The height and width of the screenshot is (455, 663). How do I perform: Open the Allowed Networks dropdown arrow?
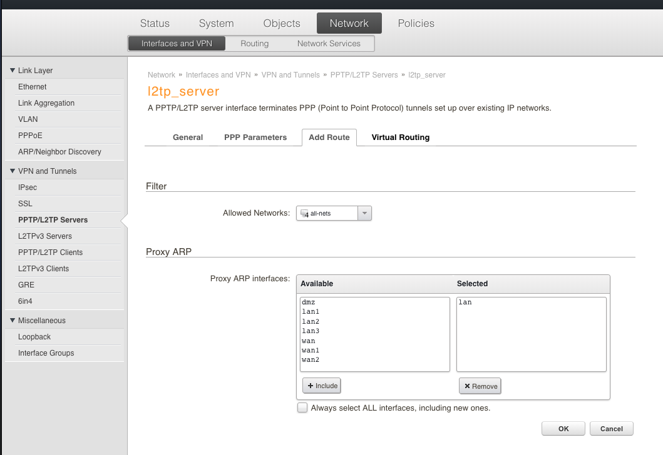click(x=365, y=214)
